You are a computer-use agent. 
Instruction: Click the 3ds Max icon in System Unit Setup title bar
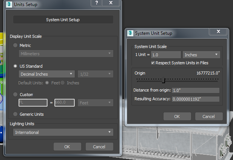130,33
